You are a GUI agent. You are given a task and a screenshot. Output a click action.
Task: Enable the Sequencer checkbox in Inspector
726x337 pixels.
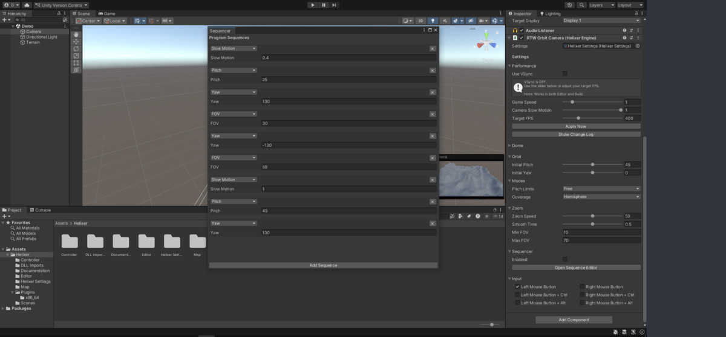[x=565, y=259]
